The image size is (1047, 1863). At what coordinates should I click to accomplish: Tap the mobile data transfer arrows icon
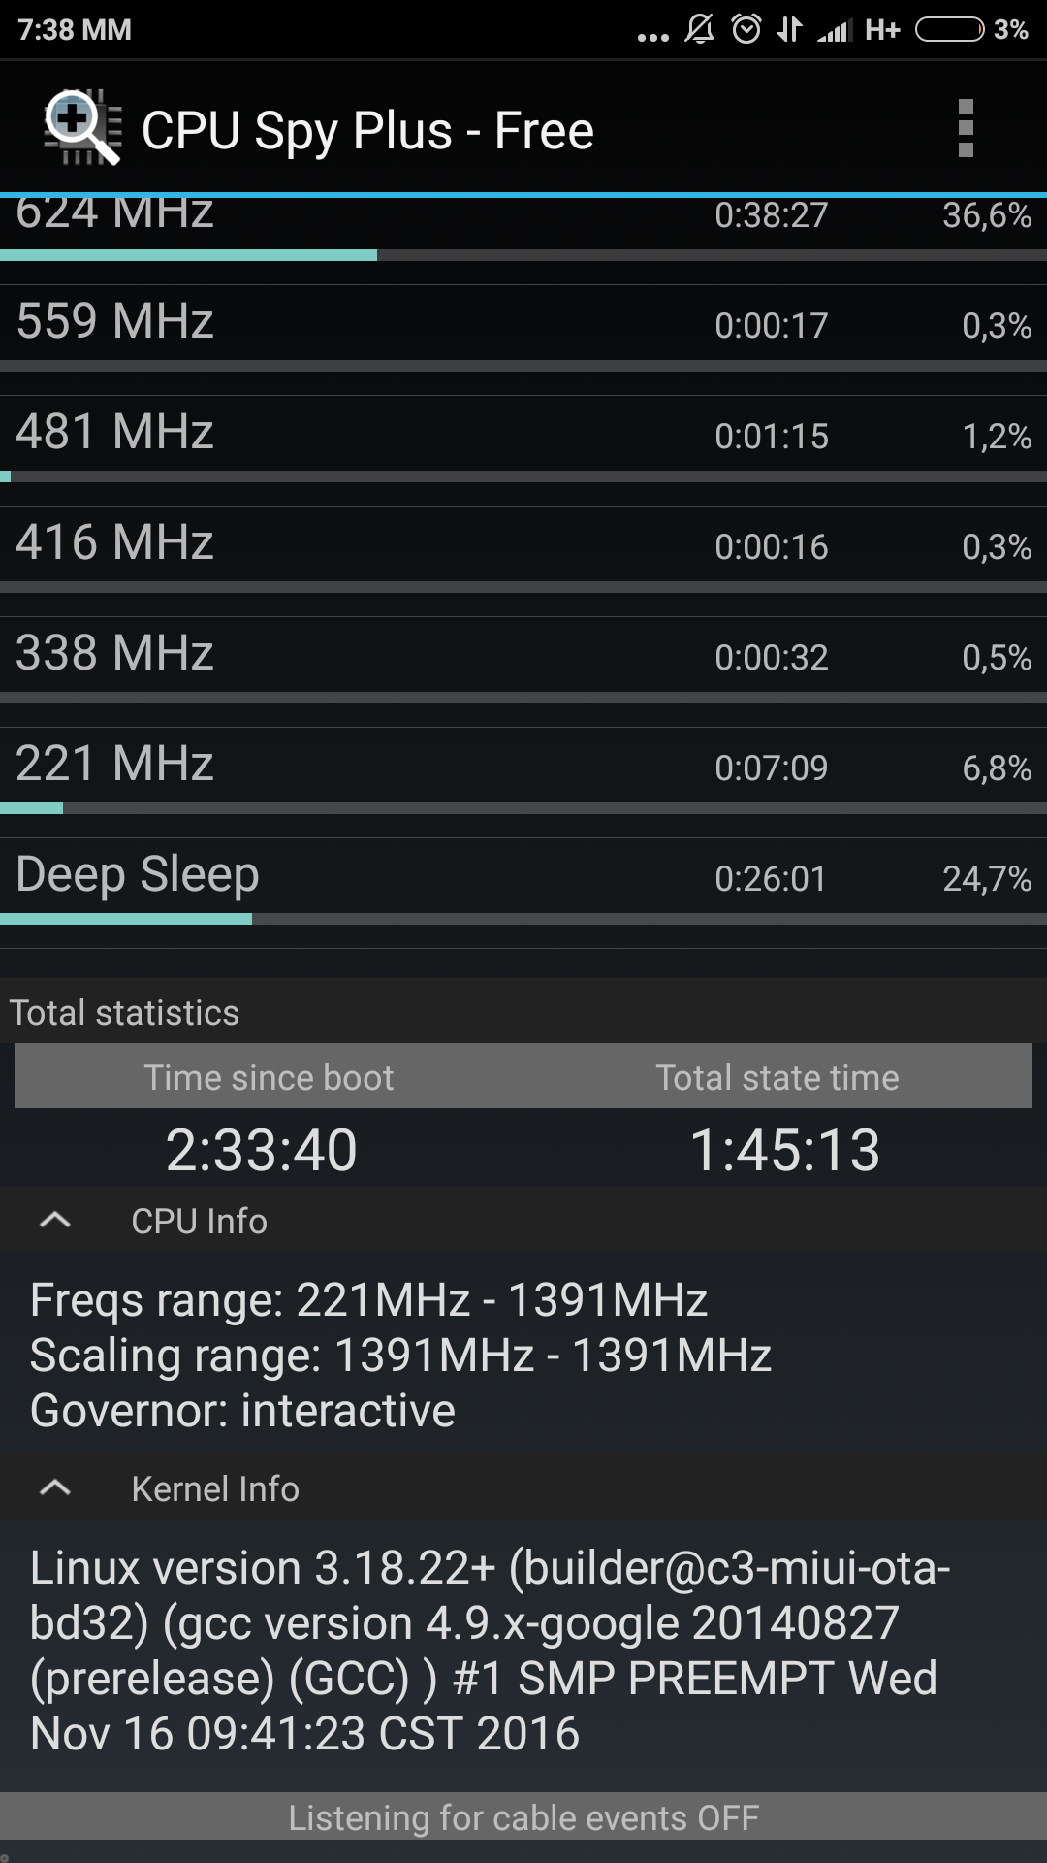pos(790,29)
